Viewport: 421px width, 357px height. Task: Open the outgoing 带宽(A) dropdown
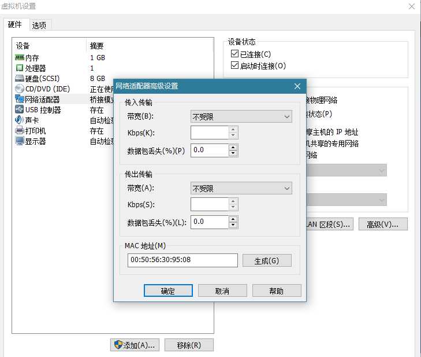point(241,188)
